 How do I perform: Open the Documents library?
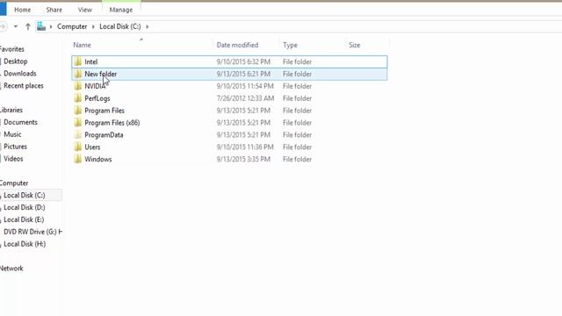20,122
